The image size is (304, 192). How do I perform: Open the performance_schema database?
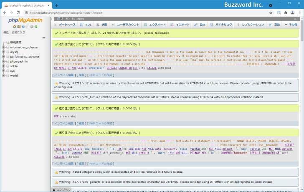(25, 57)
